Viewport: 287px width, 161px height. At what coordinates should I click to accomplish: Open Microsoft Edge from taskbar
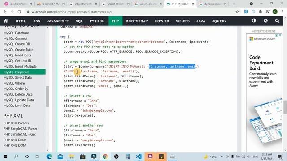point(49,157)
